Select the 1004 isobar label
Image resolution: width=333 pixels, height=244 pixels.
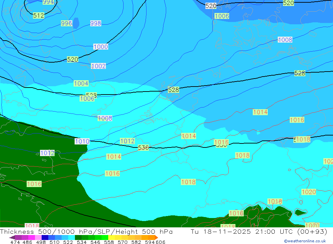click(x=81, y=84)
